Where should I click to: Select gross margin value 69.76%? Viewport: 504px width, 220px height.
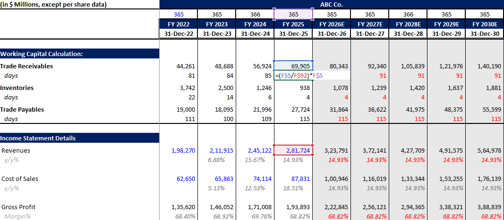click(262, 216)
